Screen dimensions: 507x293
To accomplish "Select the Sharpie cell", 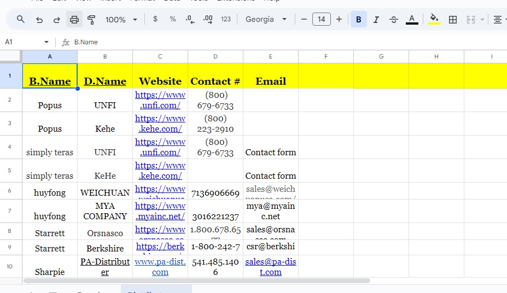I will coord(50,267).
